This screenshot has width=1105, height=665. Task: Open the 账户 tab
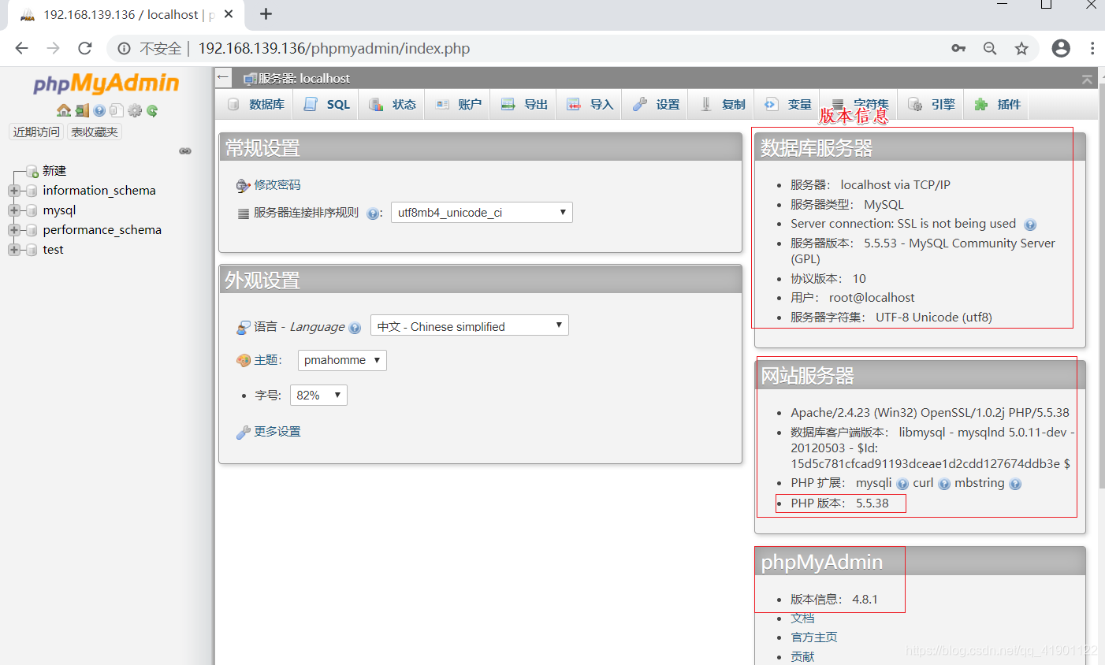pos(458,104)
